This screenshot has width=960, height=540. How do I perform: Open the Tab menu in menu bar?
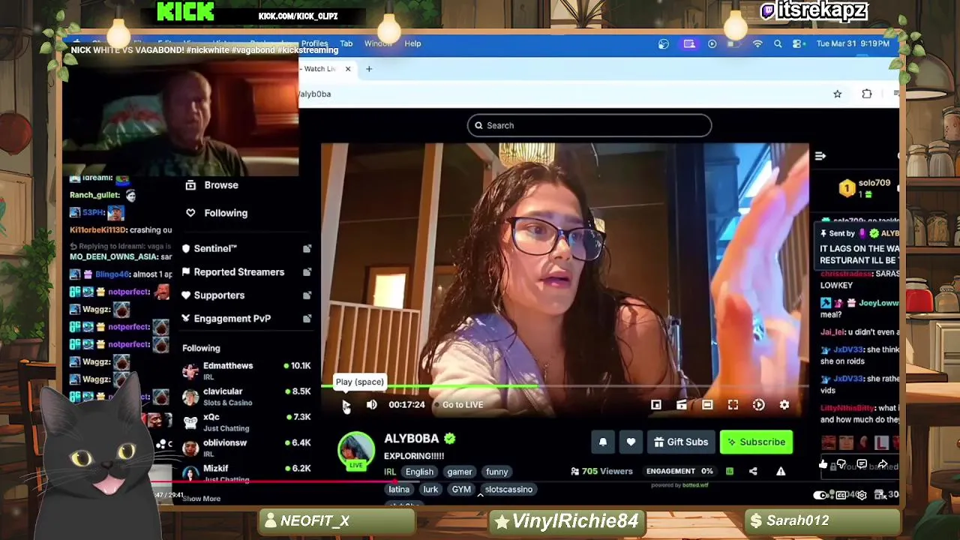point(346,43)
